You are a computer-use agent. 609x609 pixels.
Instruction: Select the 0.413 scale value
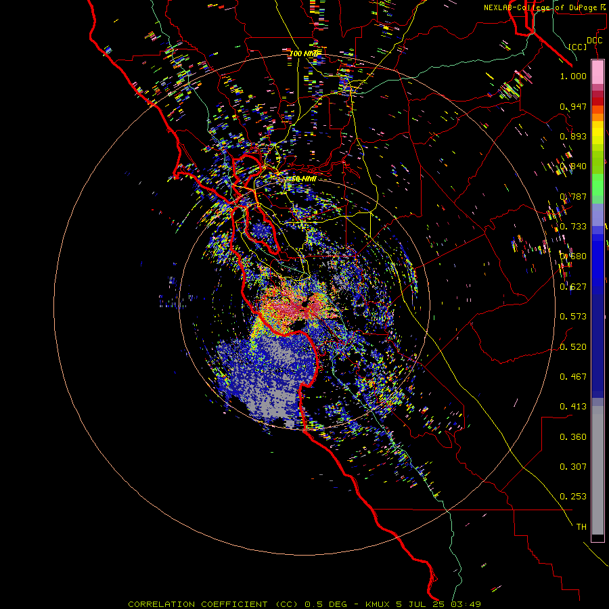tap(573, 407)
